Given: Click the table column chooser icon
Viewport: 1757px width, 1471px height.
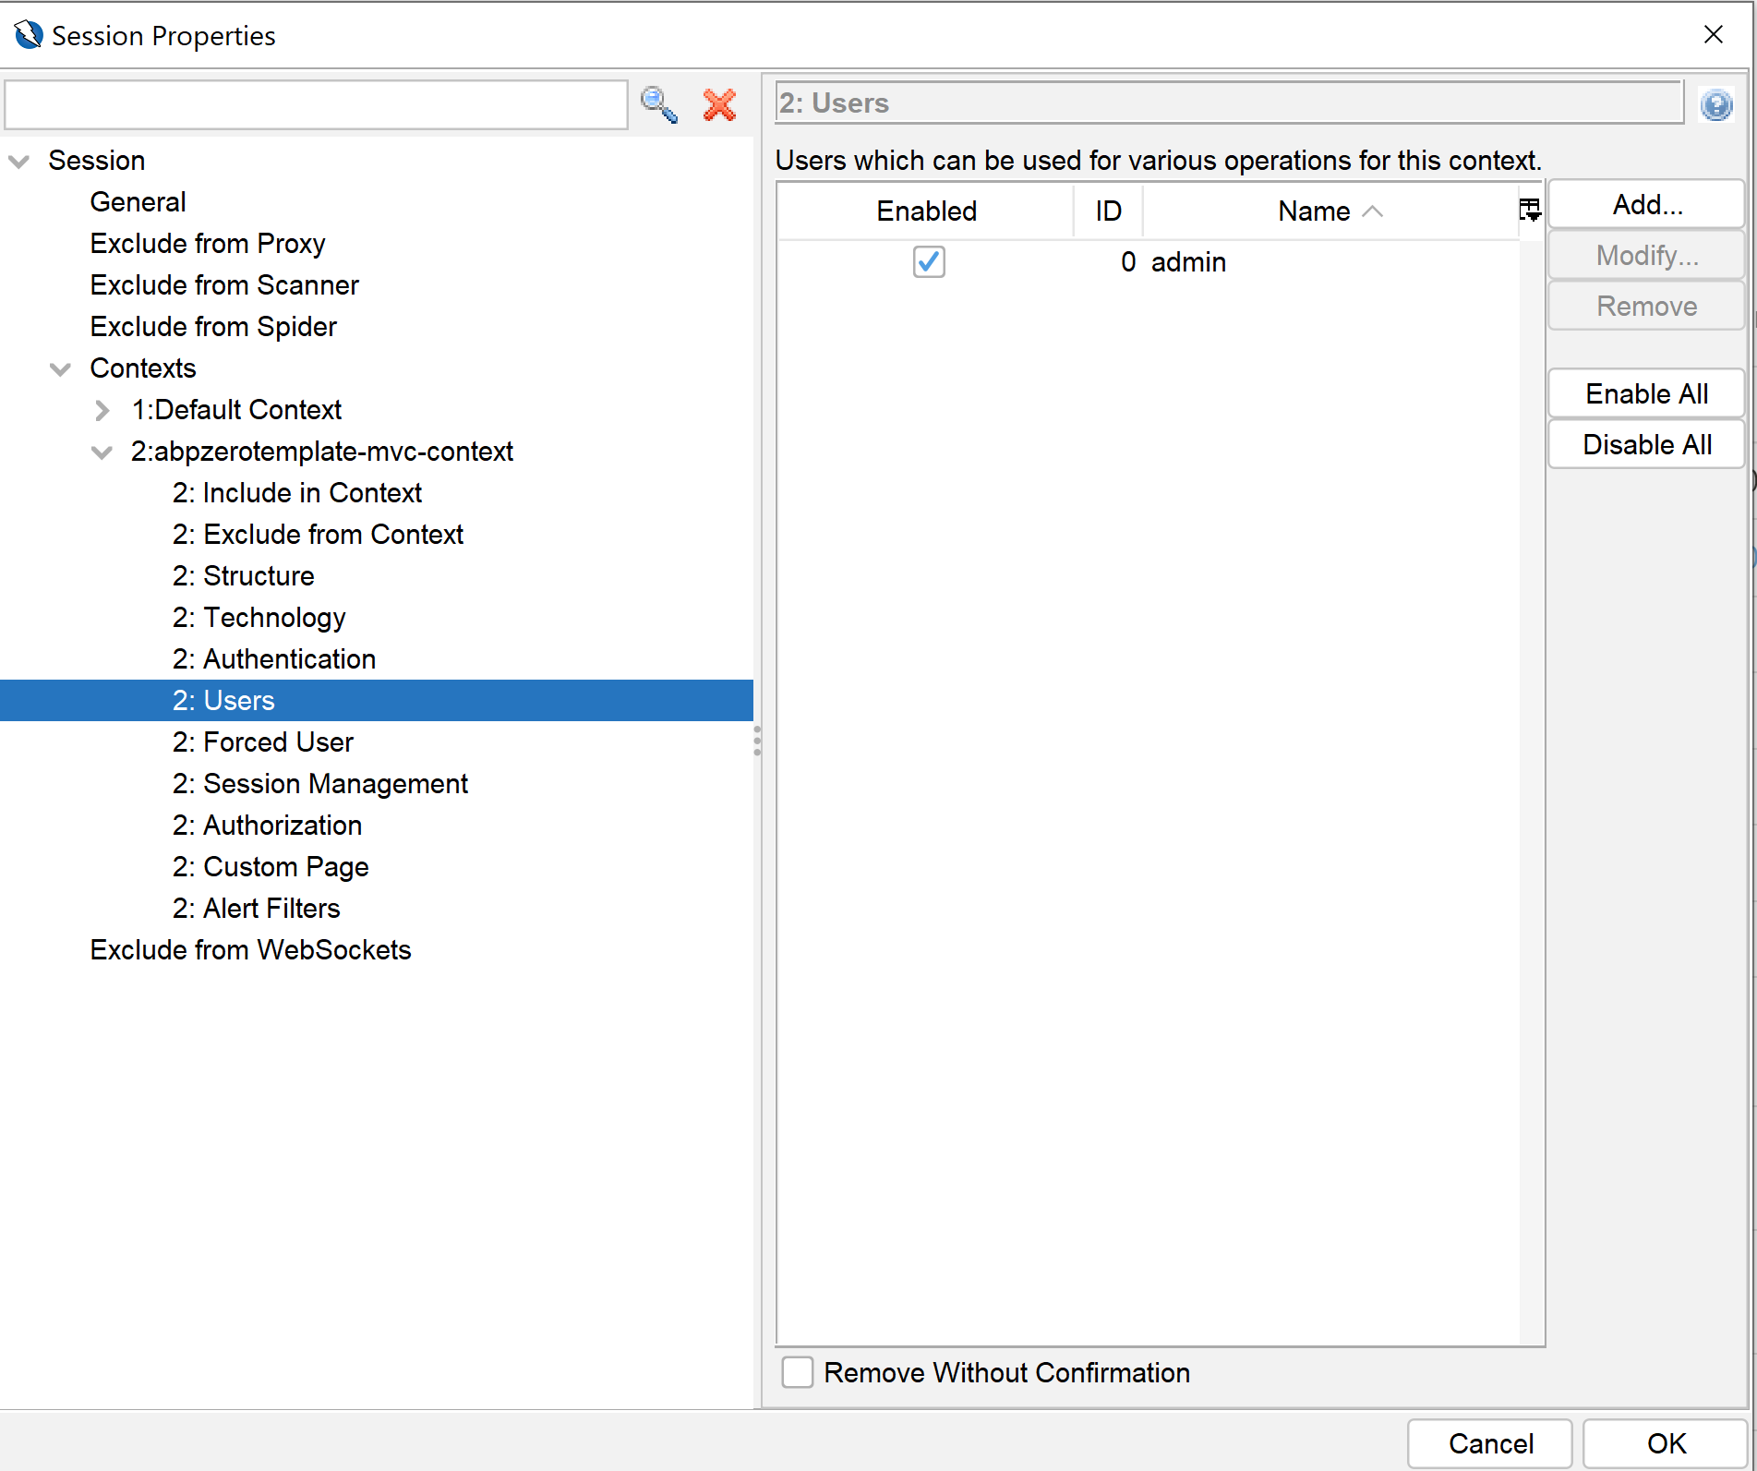Looking at the screenshot, I should 1530,211.
